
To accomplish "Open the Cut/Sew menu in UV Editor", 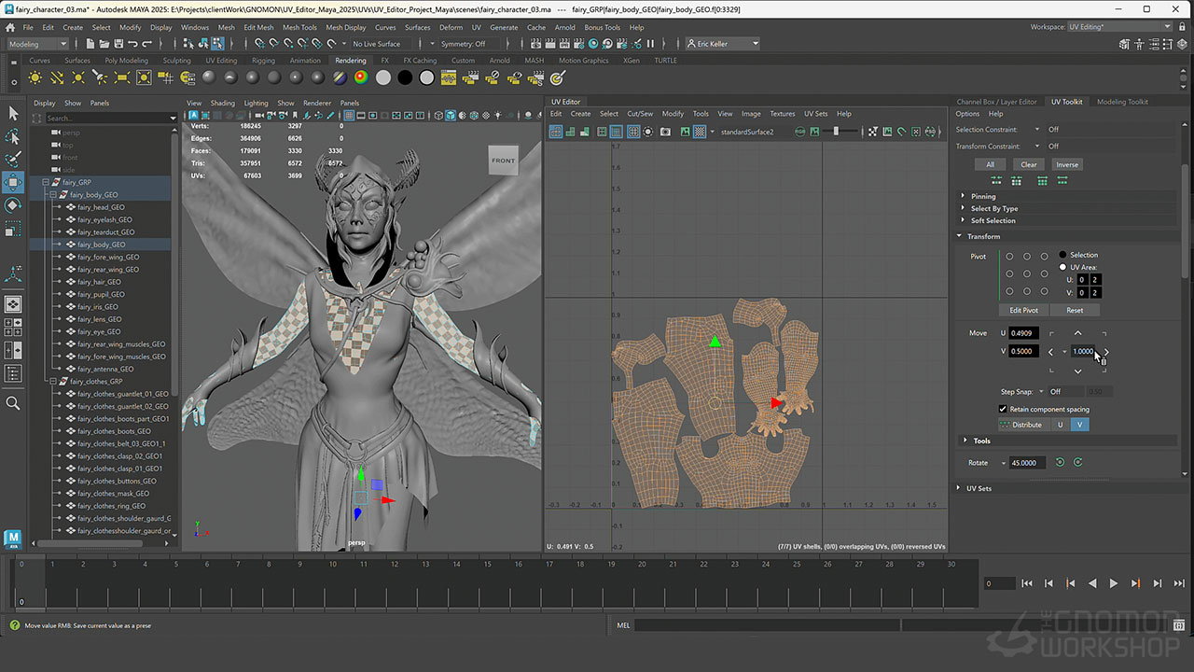I will click(640, 114).
